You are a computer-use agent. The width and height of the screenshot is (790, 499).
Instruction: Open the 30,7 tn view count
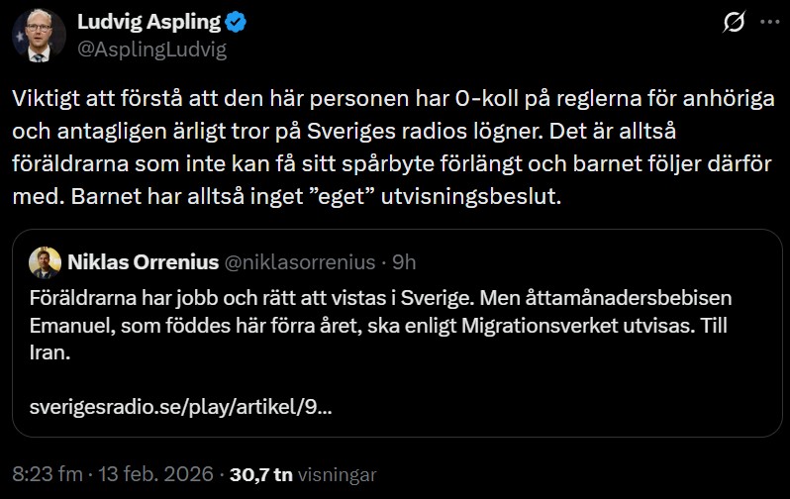[x=260, y=474]
